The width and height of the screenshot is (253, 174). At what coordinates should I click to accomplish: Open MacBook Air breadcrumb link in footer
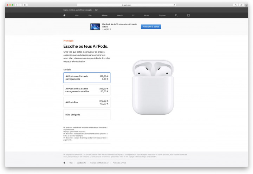(x=81, y=163)
